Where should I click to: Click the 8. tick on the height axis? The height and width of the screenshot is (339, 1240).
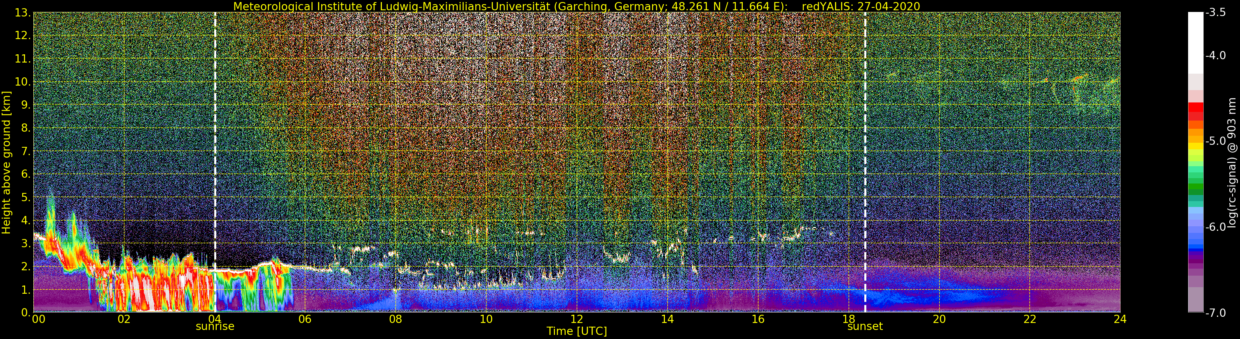[x=26, y=128]
